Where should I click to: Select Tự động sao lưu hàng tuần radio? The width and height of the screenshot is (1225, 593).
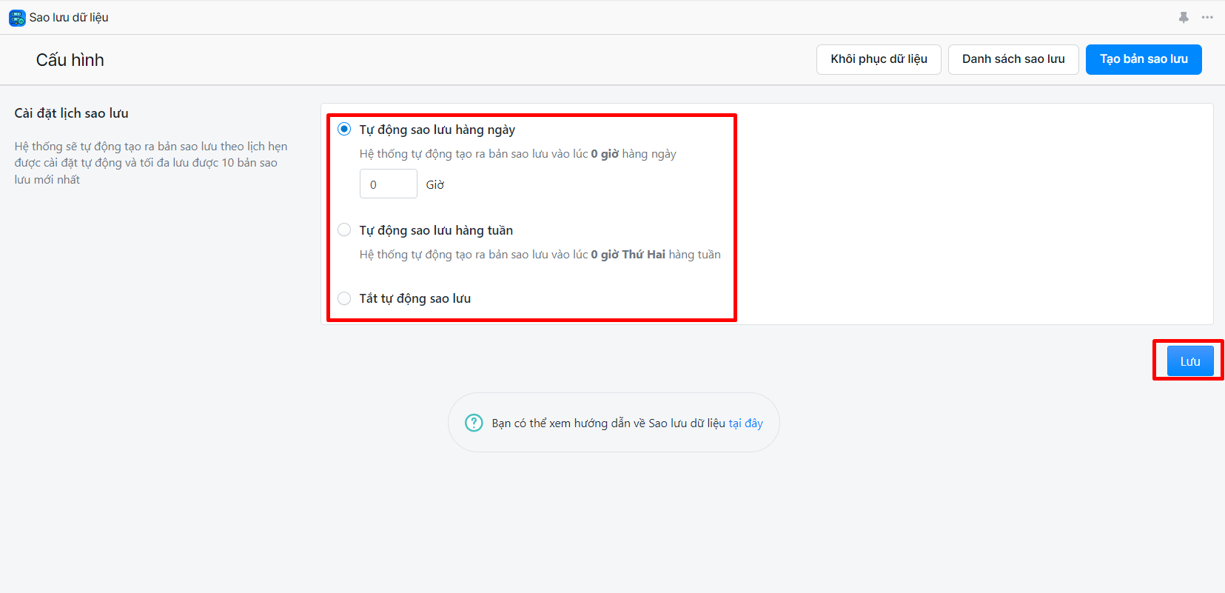point(344,230)
